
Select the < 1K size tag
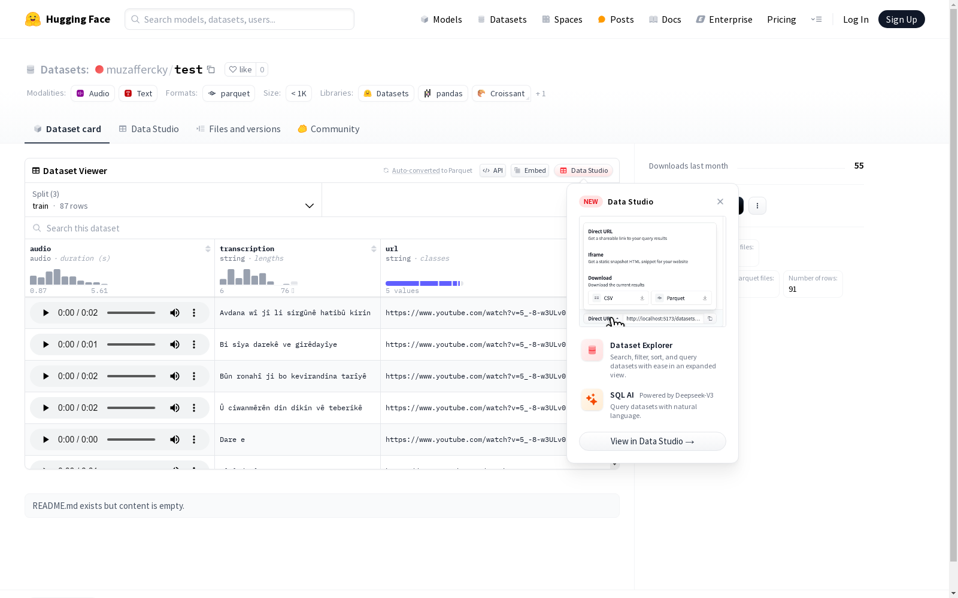(299, 93)
